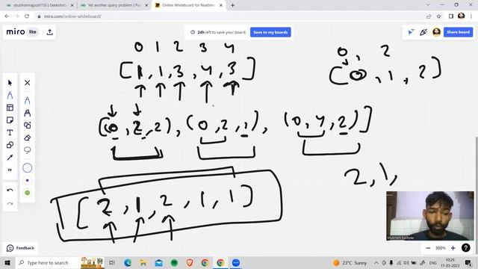Expand more tools double-chevron
The width and height of the screenshot is (478, 269).
10,170
